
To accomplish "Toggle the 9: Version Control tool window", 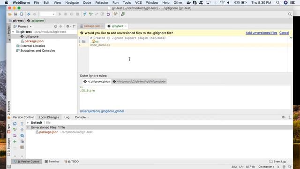I will pyautogui.click(x=27, y=161).
